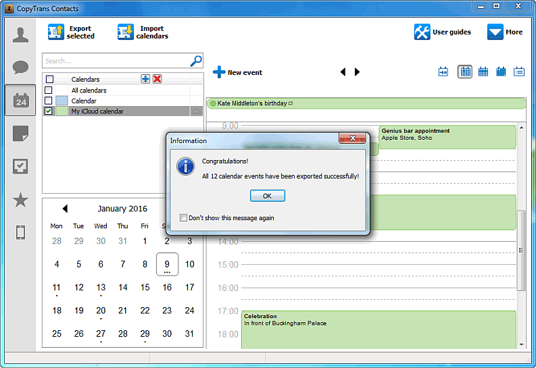Open the More dropdown menu
This screenshot has width=536, height=368.
pyautogui.click(x=505, y=32)
